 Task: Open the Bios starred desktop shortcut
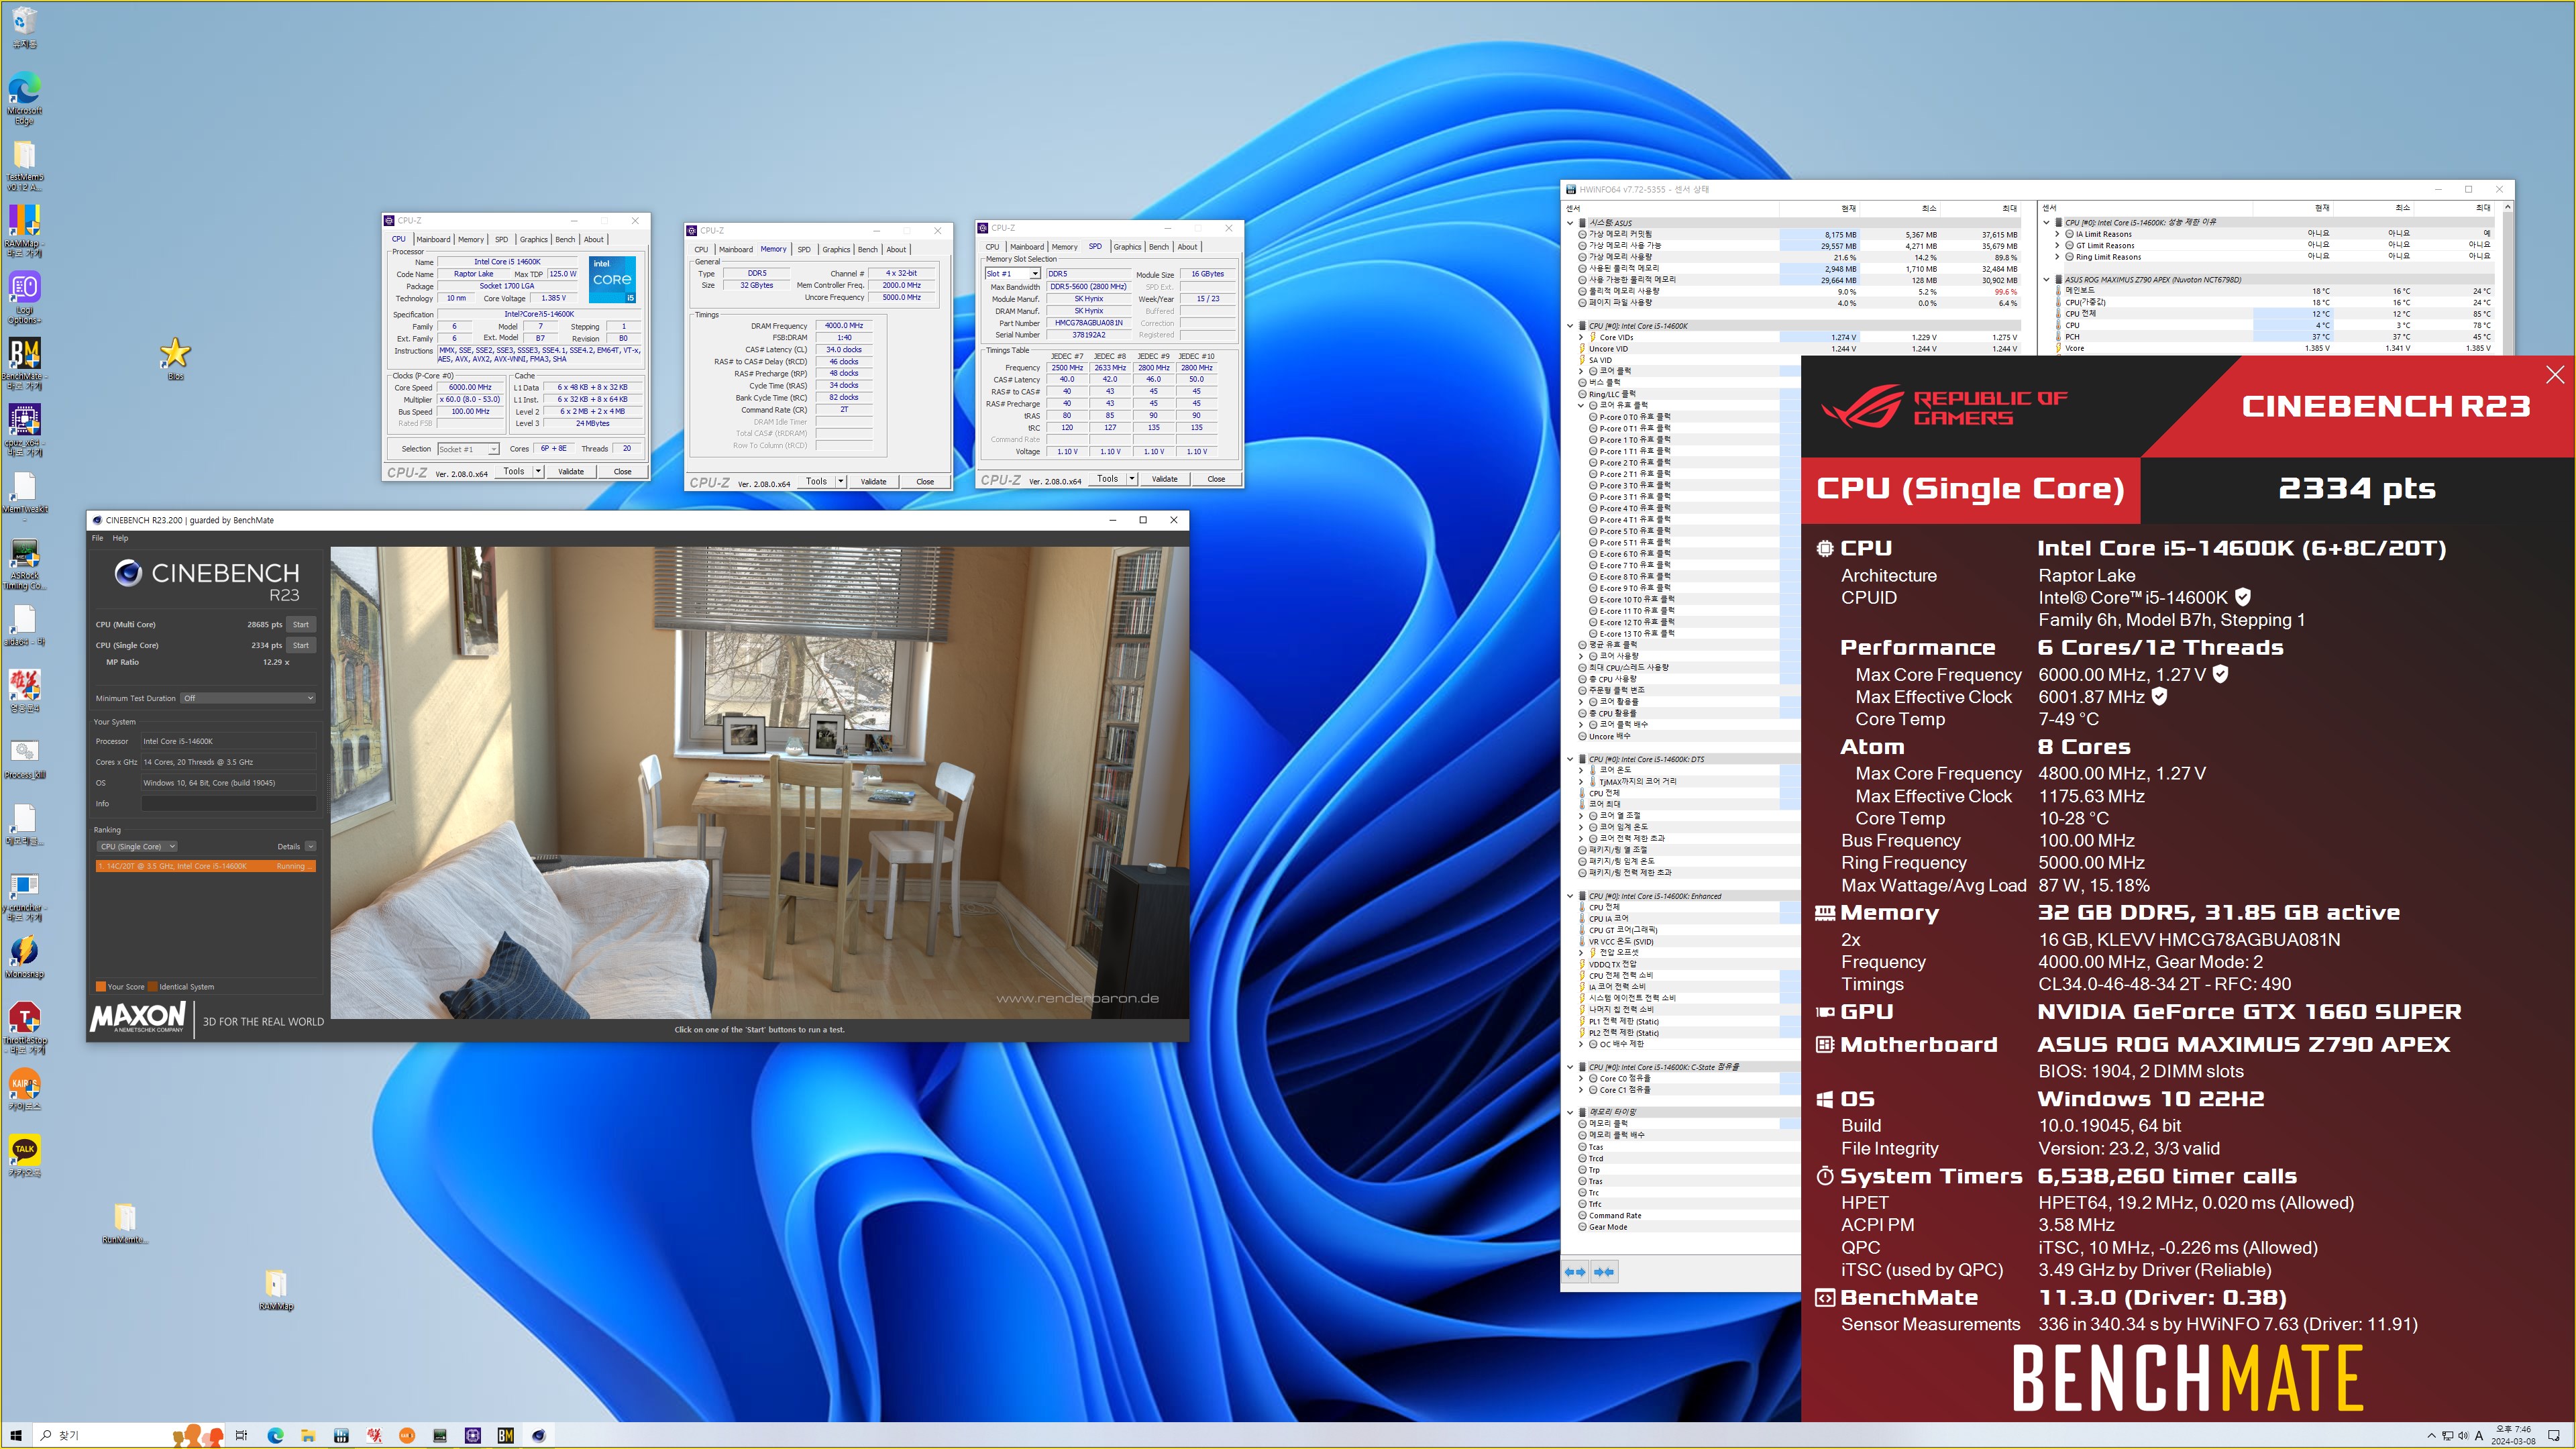point(175,358)
